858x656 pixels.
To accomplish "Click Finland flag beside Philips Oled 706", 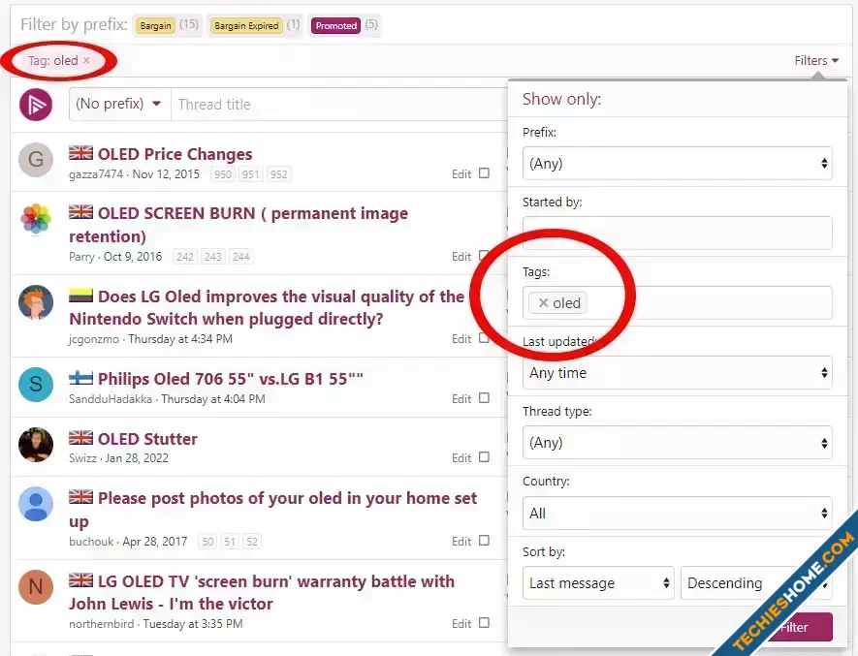I will [x=81, y=378].
